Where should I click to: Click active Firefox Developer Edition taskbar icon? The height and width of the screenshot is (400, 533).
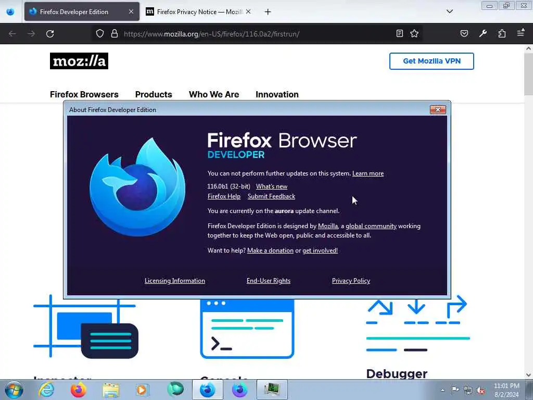(207, 390)
